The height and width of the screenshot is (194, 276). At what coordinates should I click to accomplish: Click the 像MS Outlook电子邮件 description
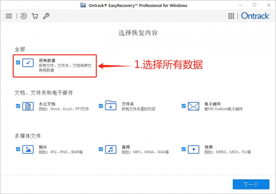[x=224, y=109]
